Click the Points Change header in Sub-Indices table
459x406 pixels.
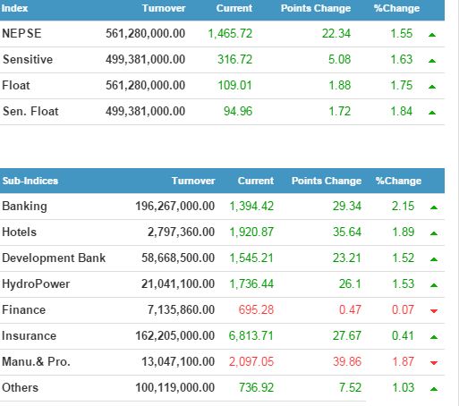pyautogui.click(x=327, y=181)
